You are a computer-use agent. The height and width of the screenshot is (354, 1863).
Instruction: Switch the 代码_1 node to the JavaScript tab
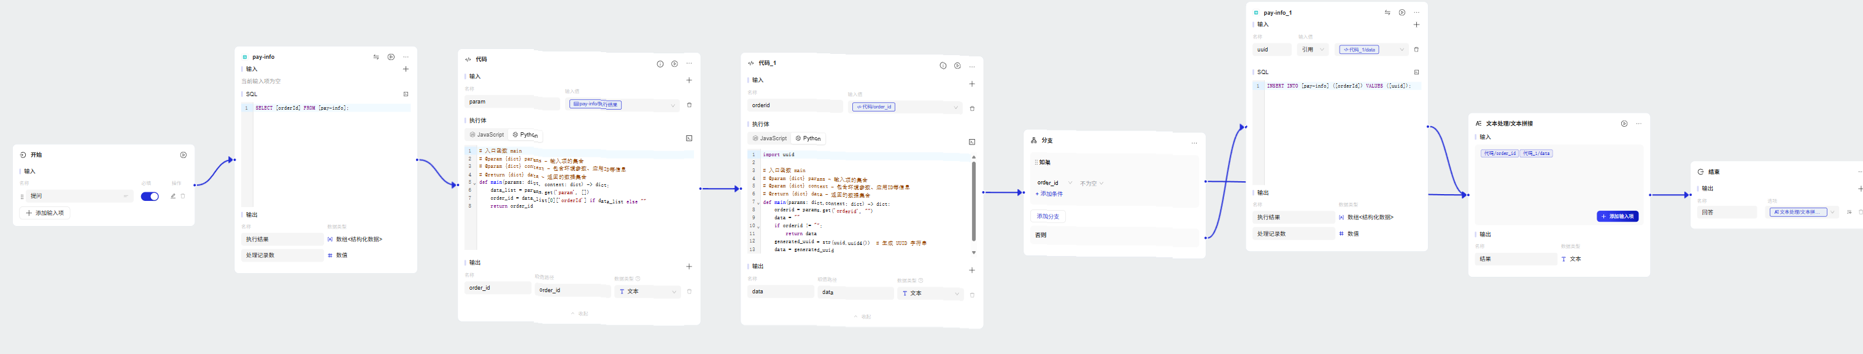coord(769,138)
